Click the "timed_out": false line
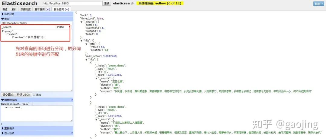This screenshot has height=139, width=326. pos(92,18)
